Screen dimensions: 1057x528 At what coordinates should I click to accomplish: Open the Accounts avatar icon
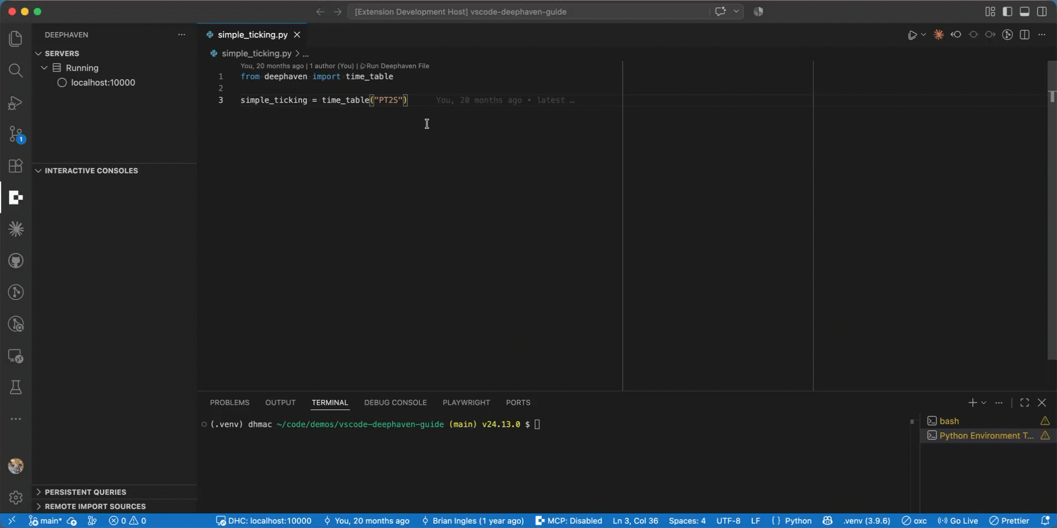point(15,466)
